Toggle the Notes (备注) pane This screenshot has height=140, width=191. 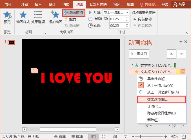pos(60,136)
